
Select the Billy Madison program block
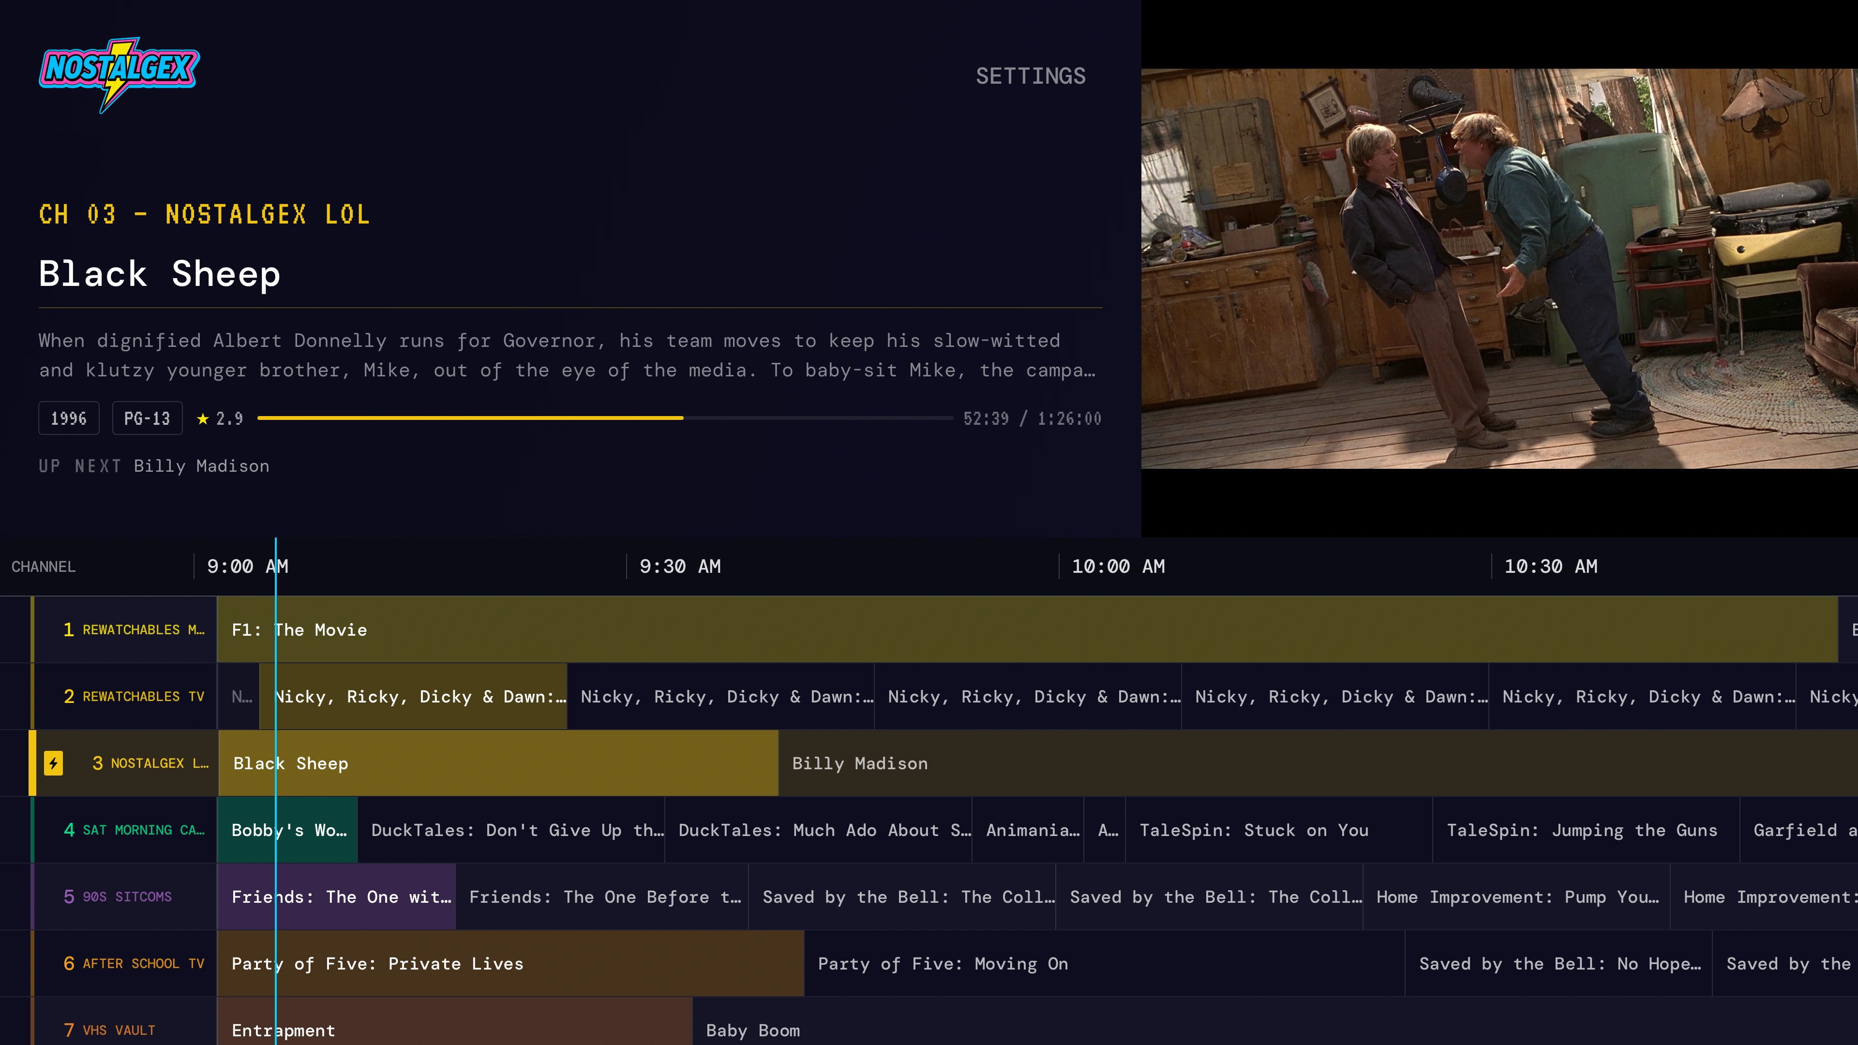[1319, 763]
